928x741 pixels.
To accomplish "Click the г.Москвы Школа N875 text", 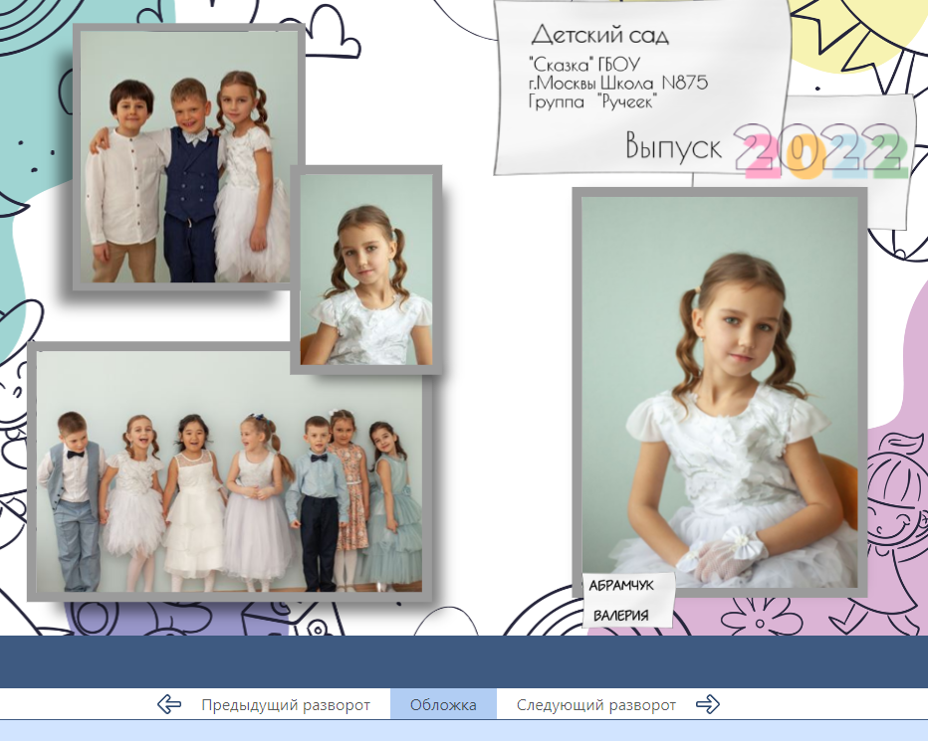I will pyautogui.click(x=617, y=83).
